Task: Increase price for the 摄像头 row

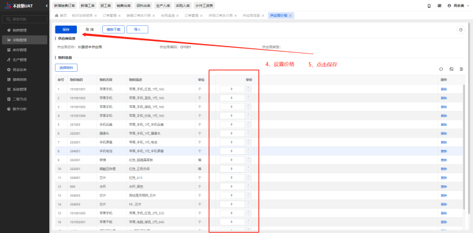Action: click(248, 132)
